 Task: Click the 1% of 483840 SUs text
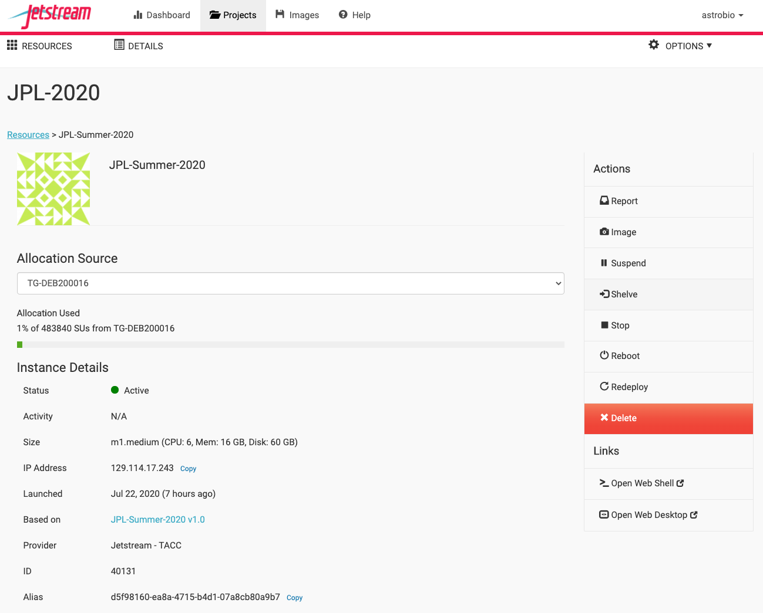96,328
